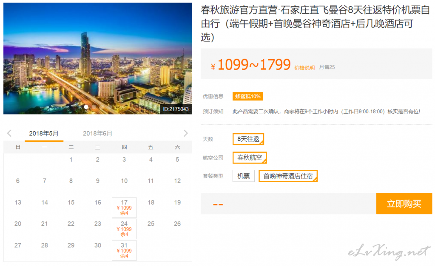Click calendar date 10
435x266 pixels.
[124, 181]
